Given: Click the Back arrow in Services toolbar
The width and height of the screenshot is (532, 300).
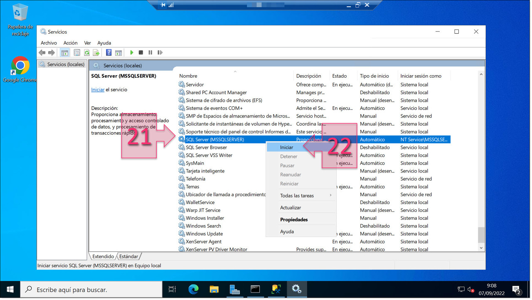Looking at the screenshot, I should tap(42, 53).
